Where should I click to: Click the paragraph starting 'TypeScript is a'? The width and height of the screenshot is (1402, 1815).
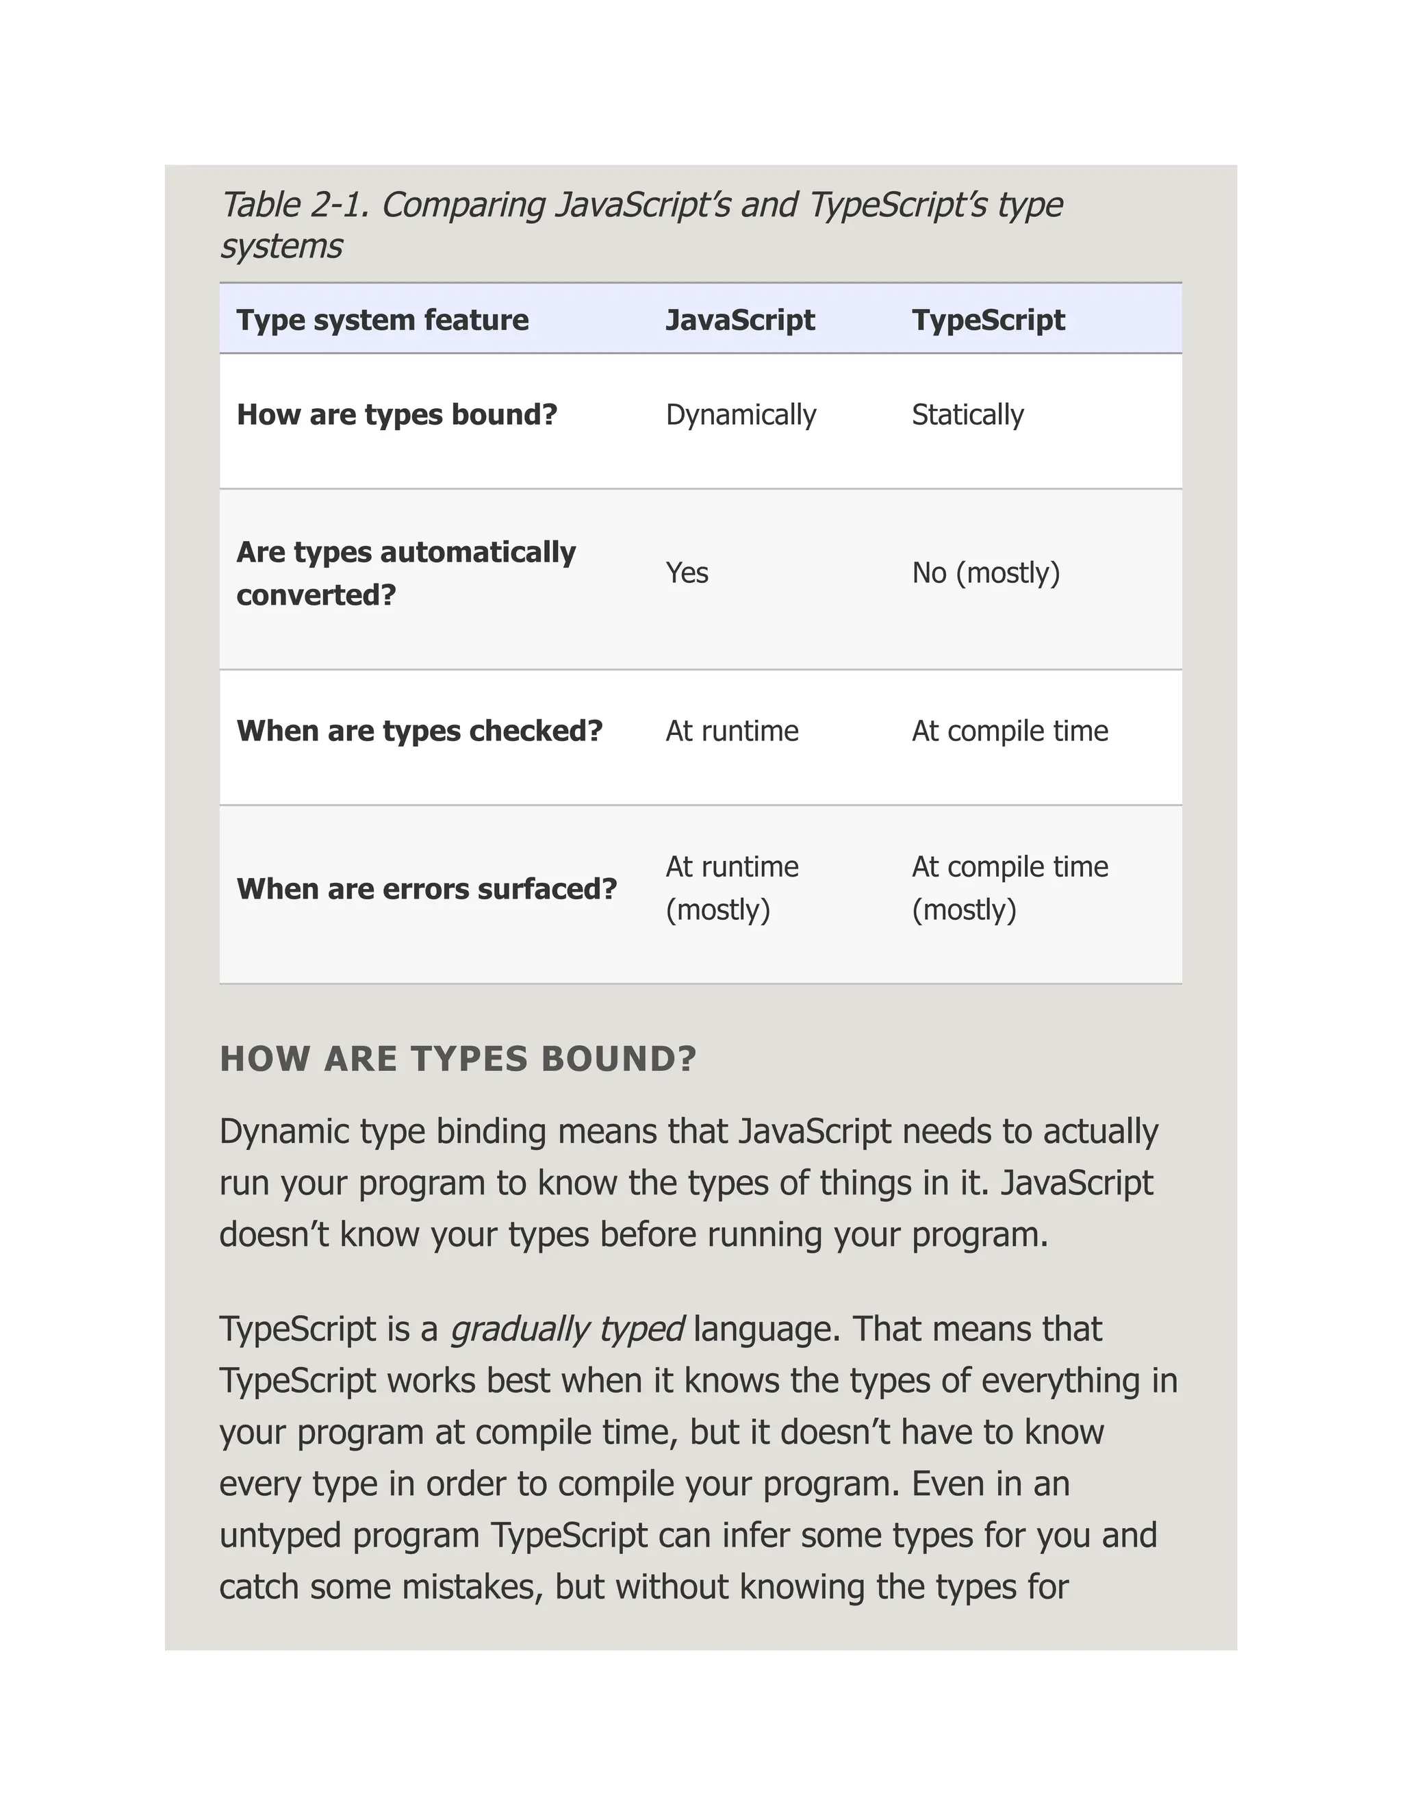tap(698, 1457)
